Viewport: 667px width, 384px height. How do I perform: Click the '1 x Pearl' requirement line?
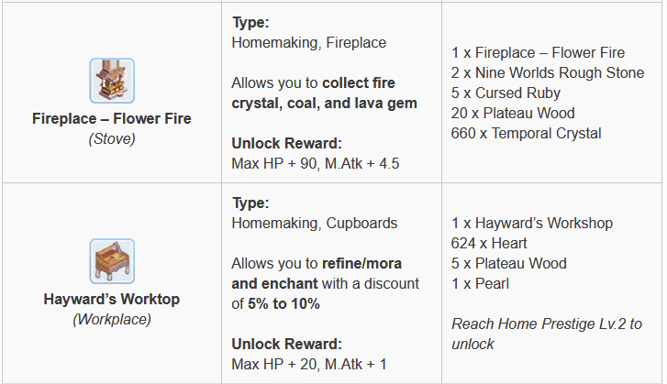(480, 283)
